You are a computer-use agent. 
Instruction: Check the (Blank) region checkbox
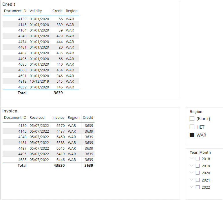pos(192,118)
